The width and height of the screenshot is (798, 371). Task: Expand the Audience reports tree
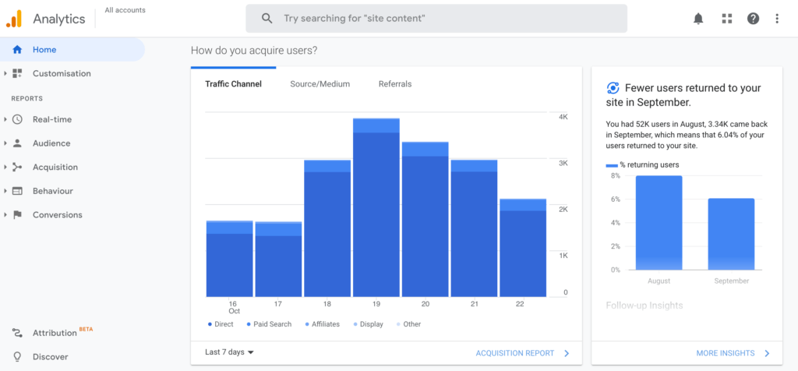5,143
